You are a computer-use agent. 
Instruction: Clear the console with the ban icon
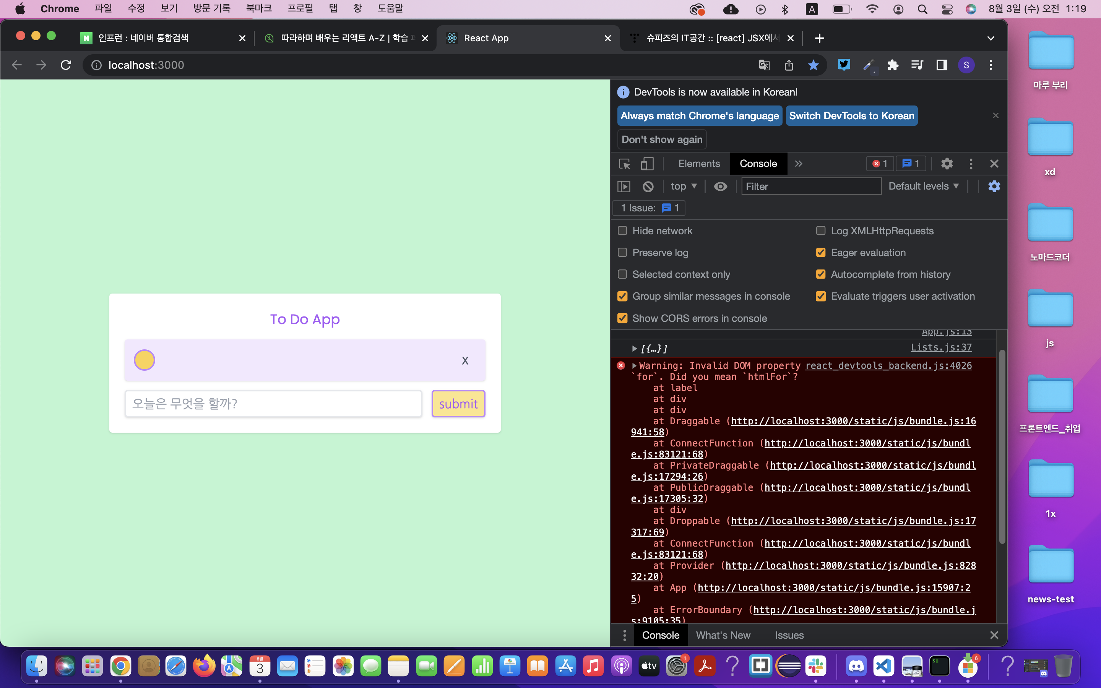pos(648,187)
